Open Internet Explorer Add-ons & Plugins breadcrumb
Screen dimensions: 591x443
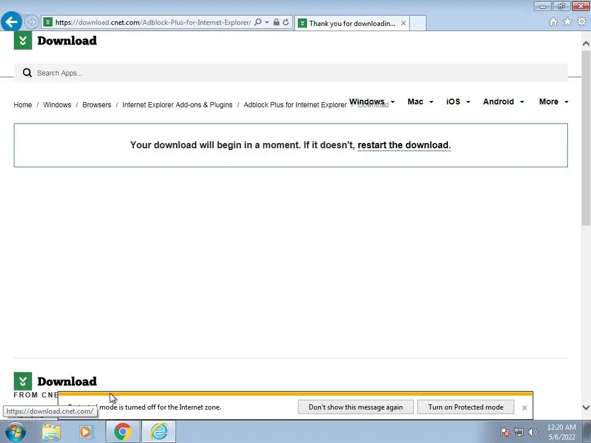[x=177, y=105]
